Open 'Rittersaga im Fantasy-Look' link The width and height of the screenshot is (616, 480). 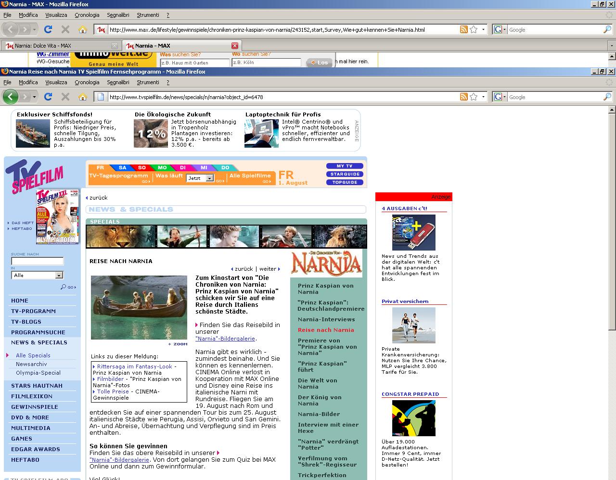[x=134, y=366]
